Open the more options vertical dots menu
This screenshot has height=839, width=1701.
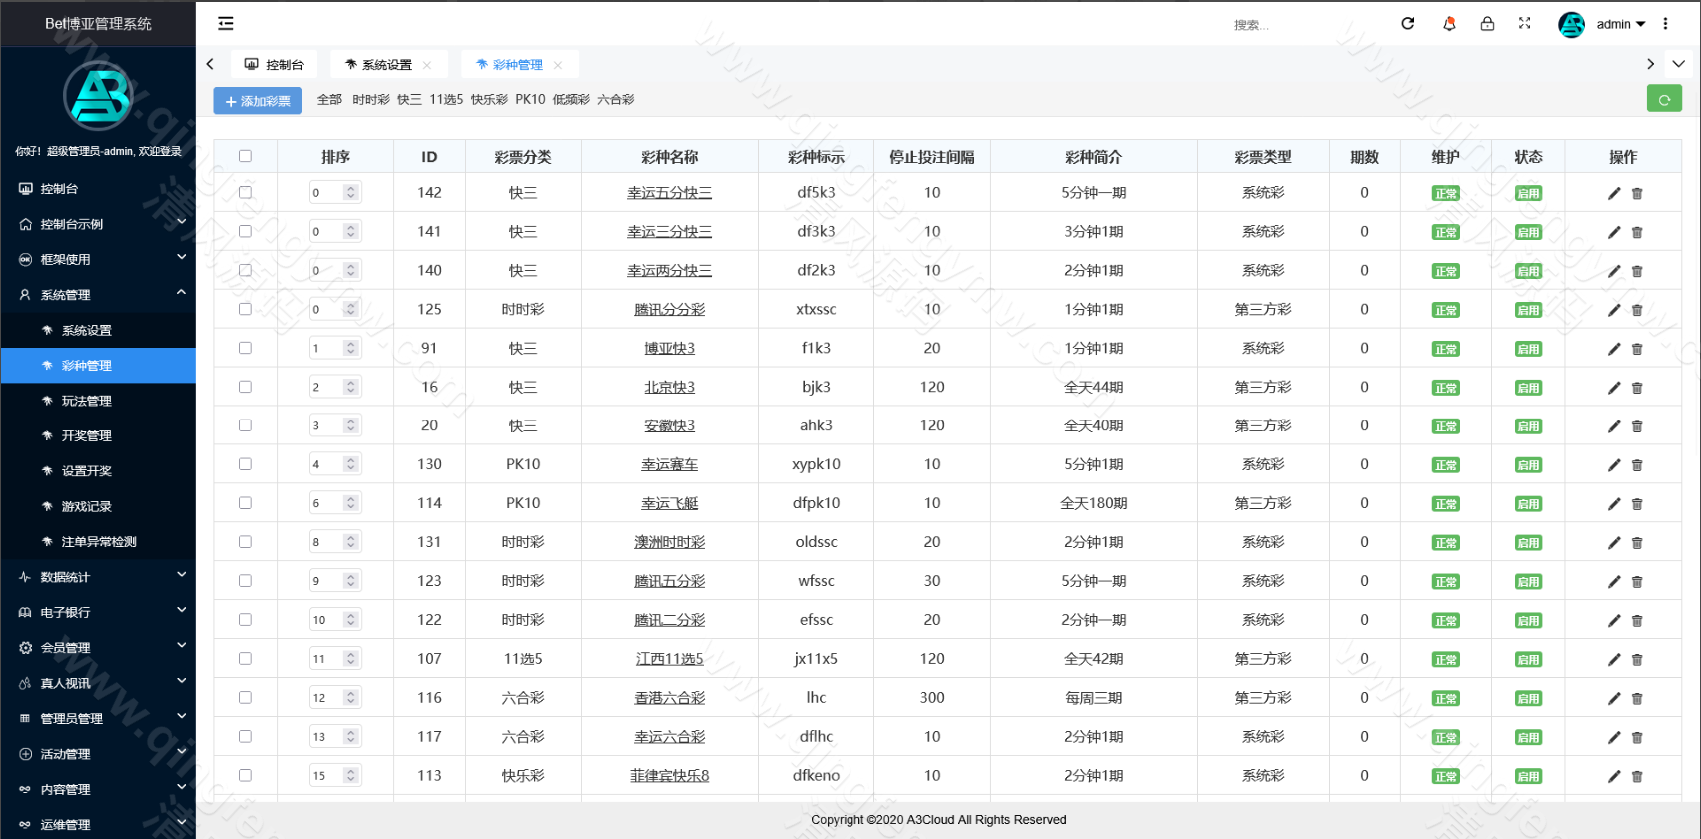1665,24
